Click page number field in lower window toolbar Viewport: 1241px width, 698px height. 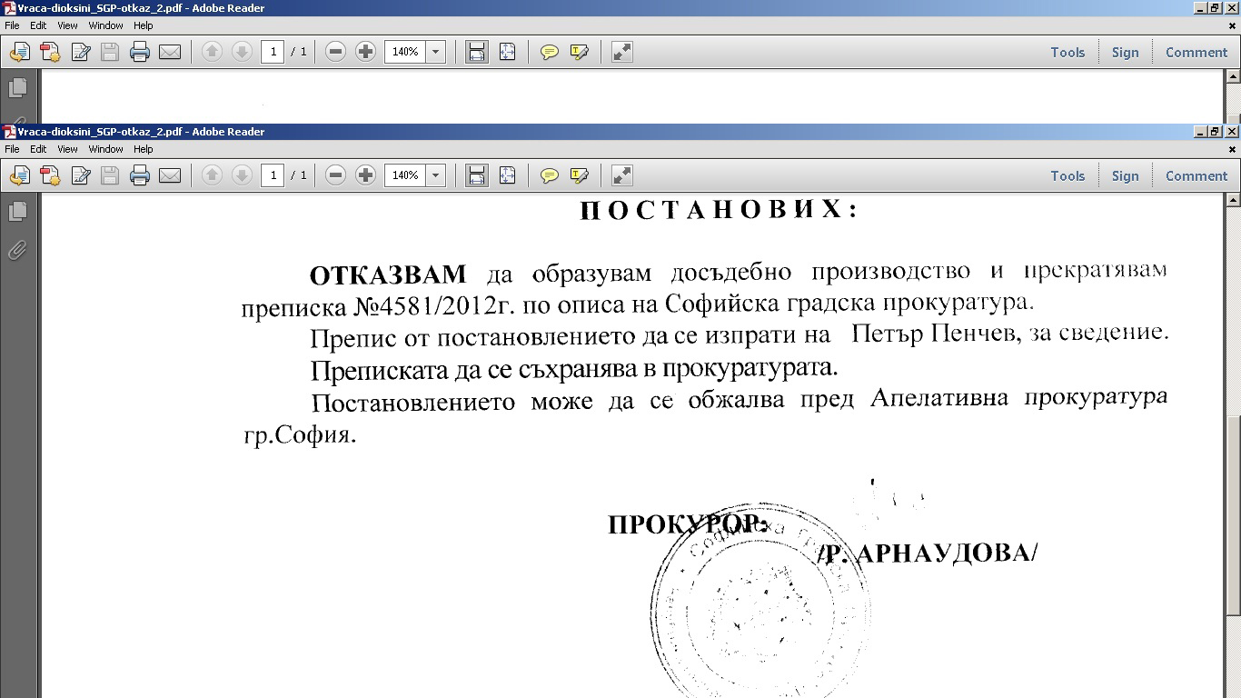click(x=273, y=175)
